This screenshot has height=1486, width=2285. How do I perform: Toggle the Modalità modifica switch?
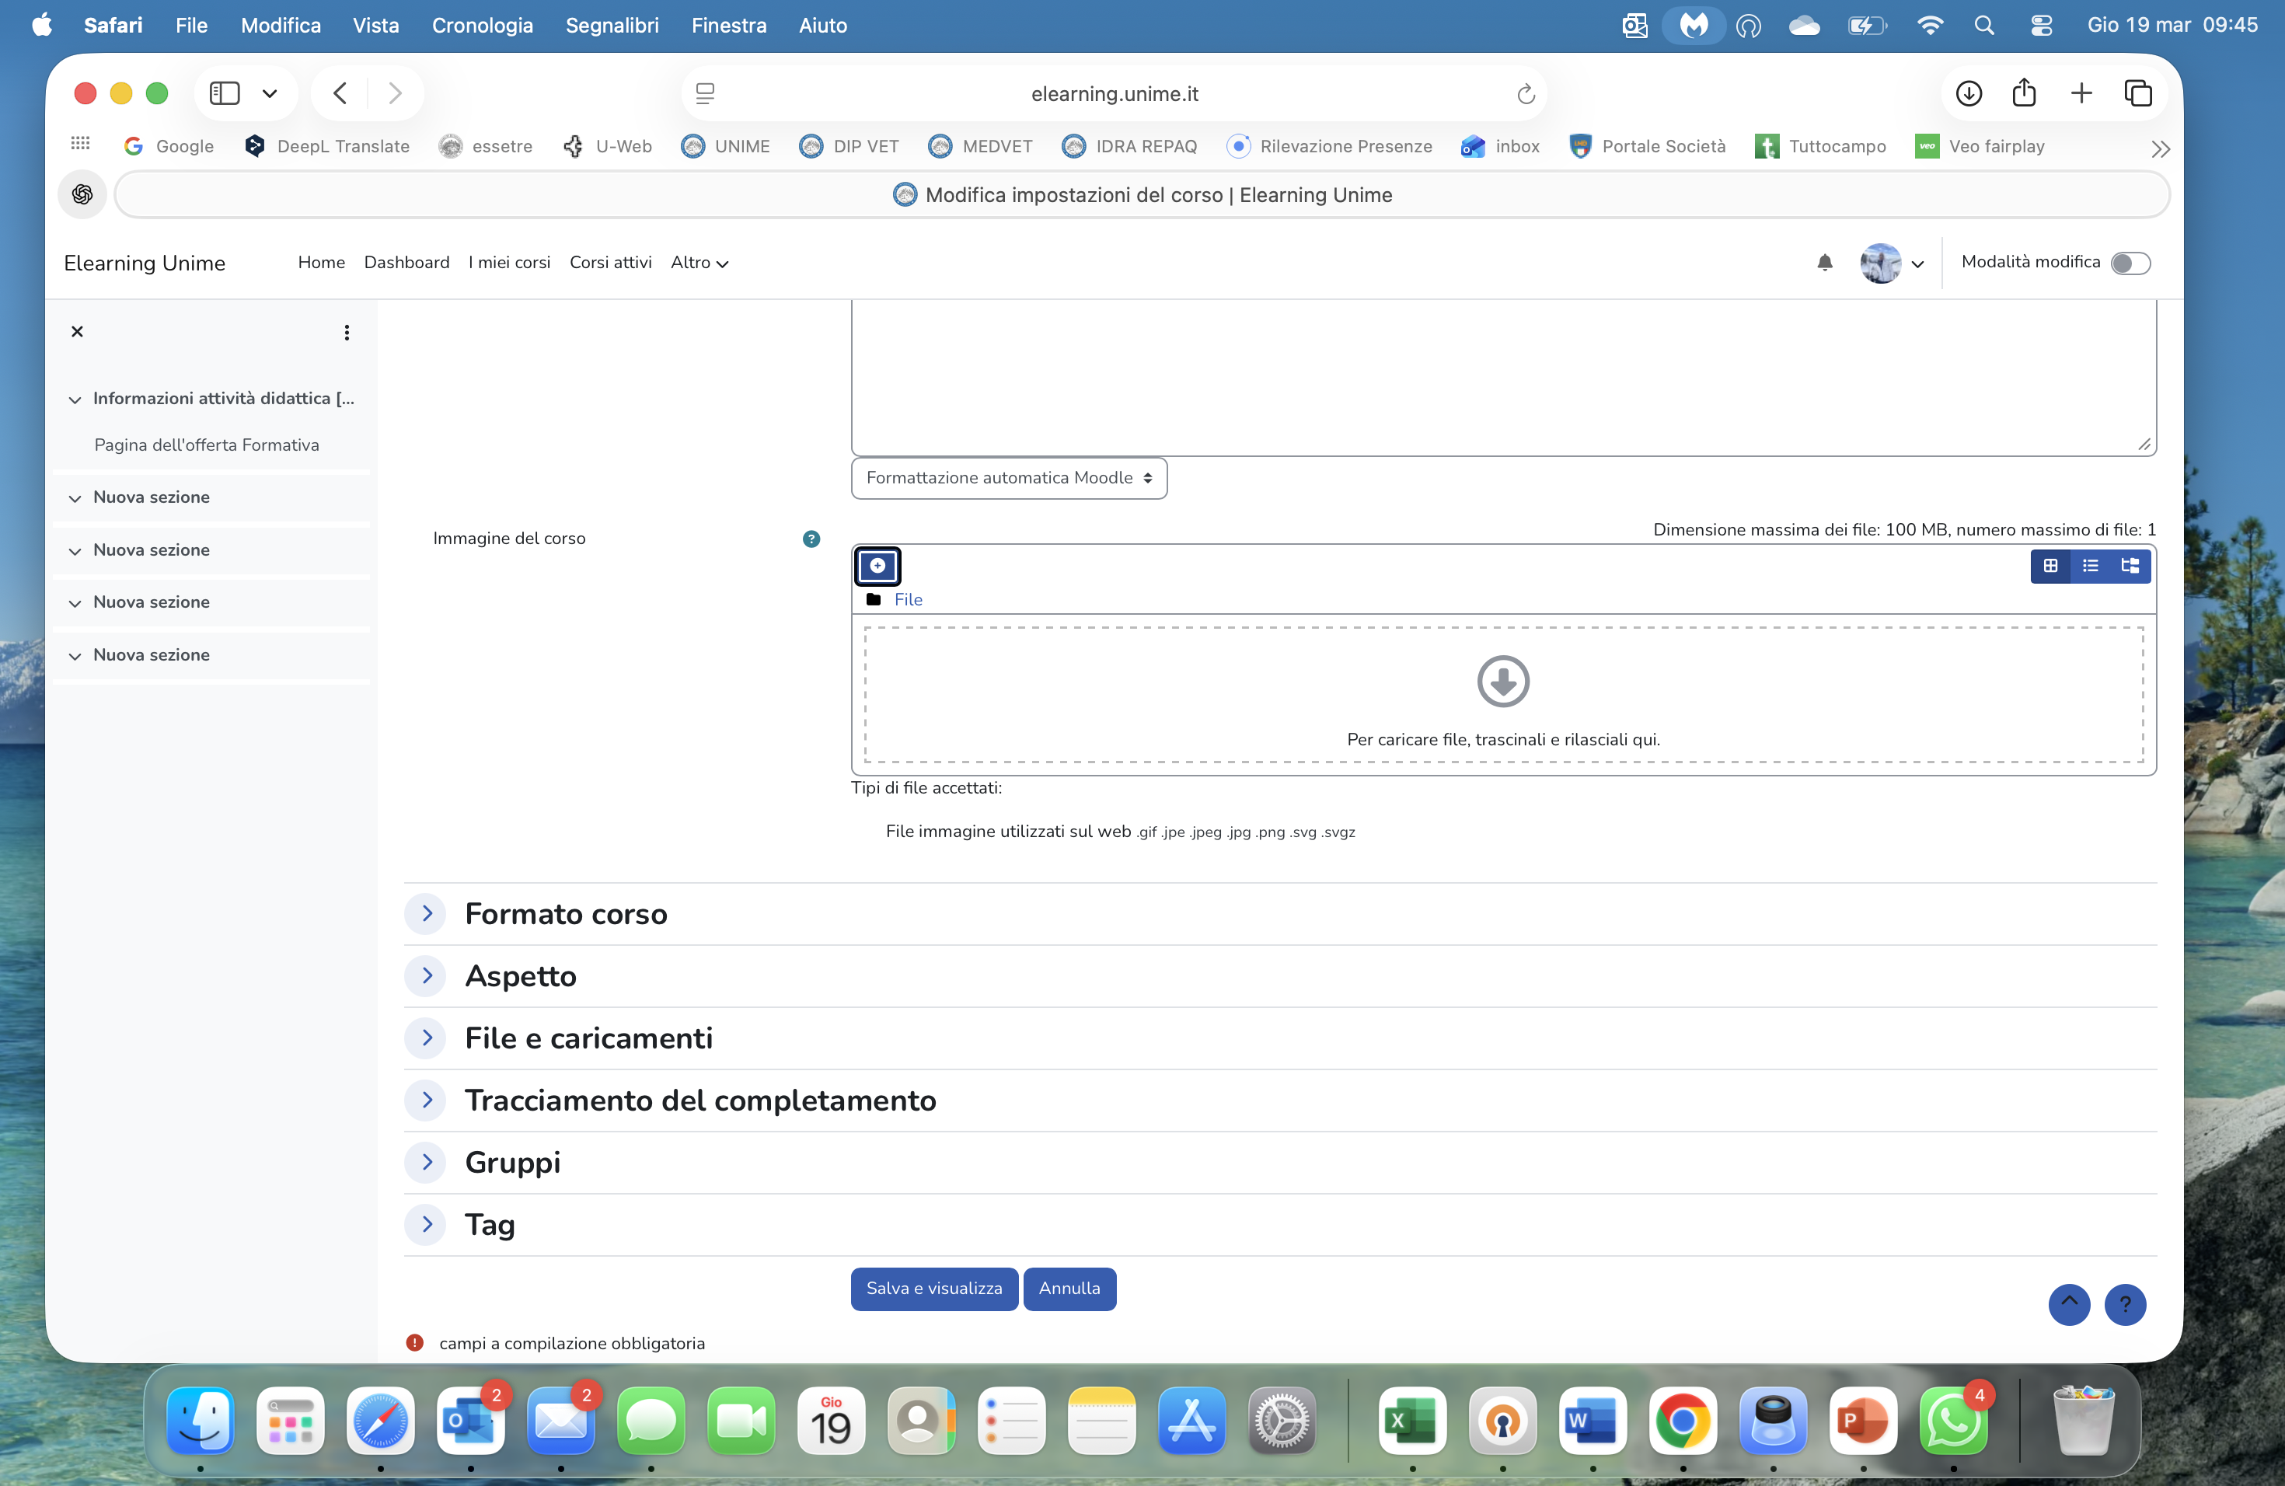coord(2130,263)
